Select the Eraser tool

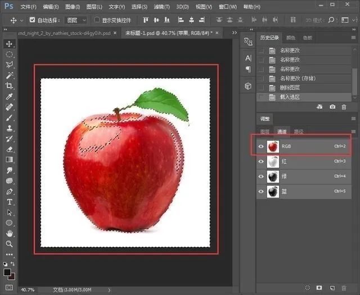point(10,149)
